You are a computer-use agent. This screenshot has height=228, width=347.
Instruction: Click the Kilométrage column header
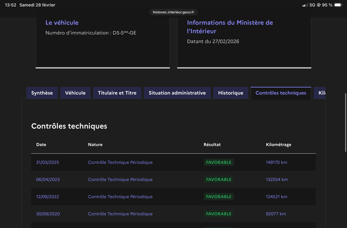click(x=278, y=145)
